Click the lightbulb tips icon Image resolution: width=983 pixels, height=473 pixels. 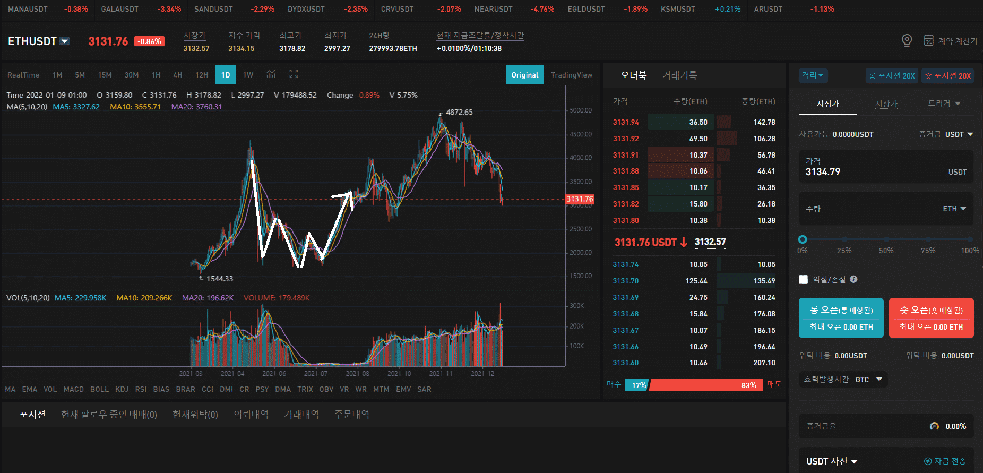(x=907, y=40)
